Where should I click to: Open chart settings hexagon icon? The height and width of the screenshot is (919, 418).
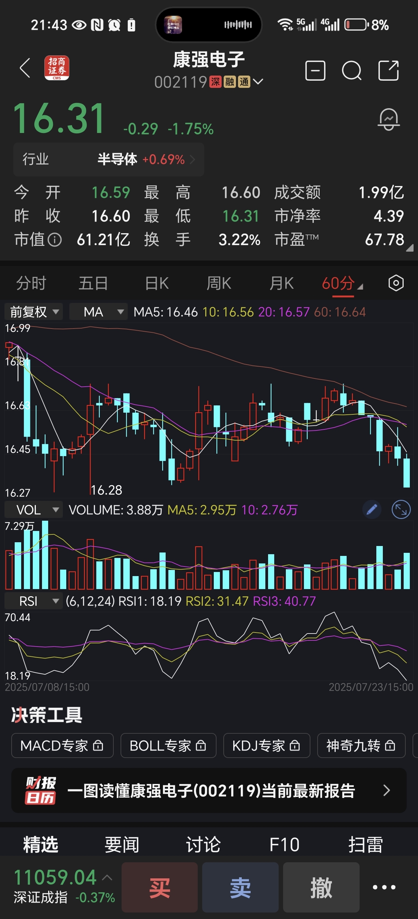[x=396, y=283]
